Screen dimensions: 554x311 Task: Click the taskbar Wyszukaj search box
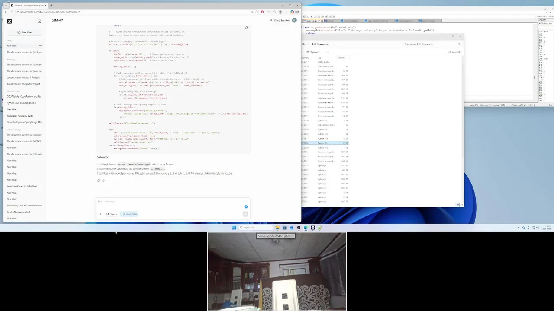256,228
